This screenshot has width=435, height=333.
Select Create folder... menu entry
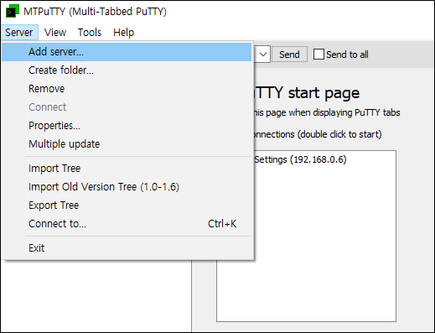[127, 70]
